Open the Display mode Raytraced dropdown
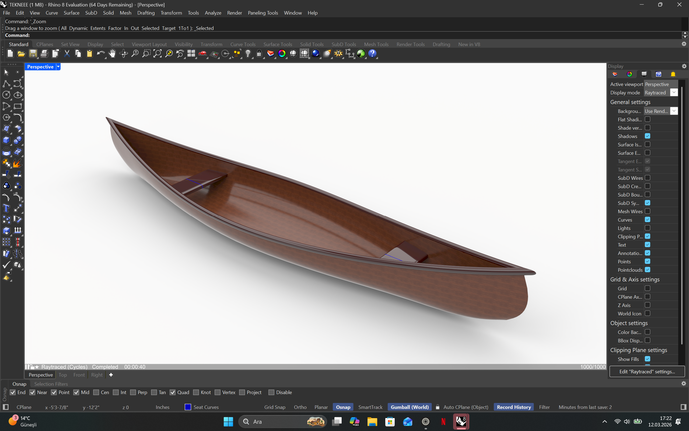The width and height of the screenshot is (689, 431). click(x=674, y=92)
